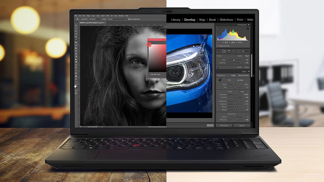Viewport: 324px width, 182px height.
Task: Select the Eyedropper tool in Photoshop toolbar
Action: pyautogui.click(x=76, y=39)
